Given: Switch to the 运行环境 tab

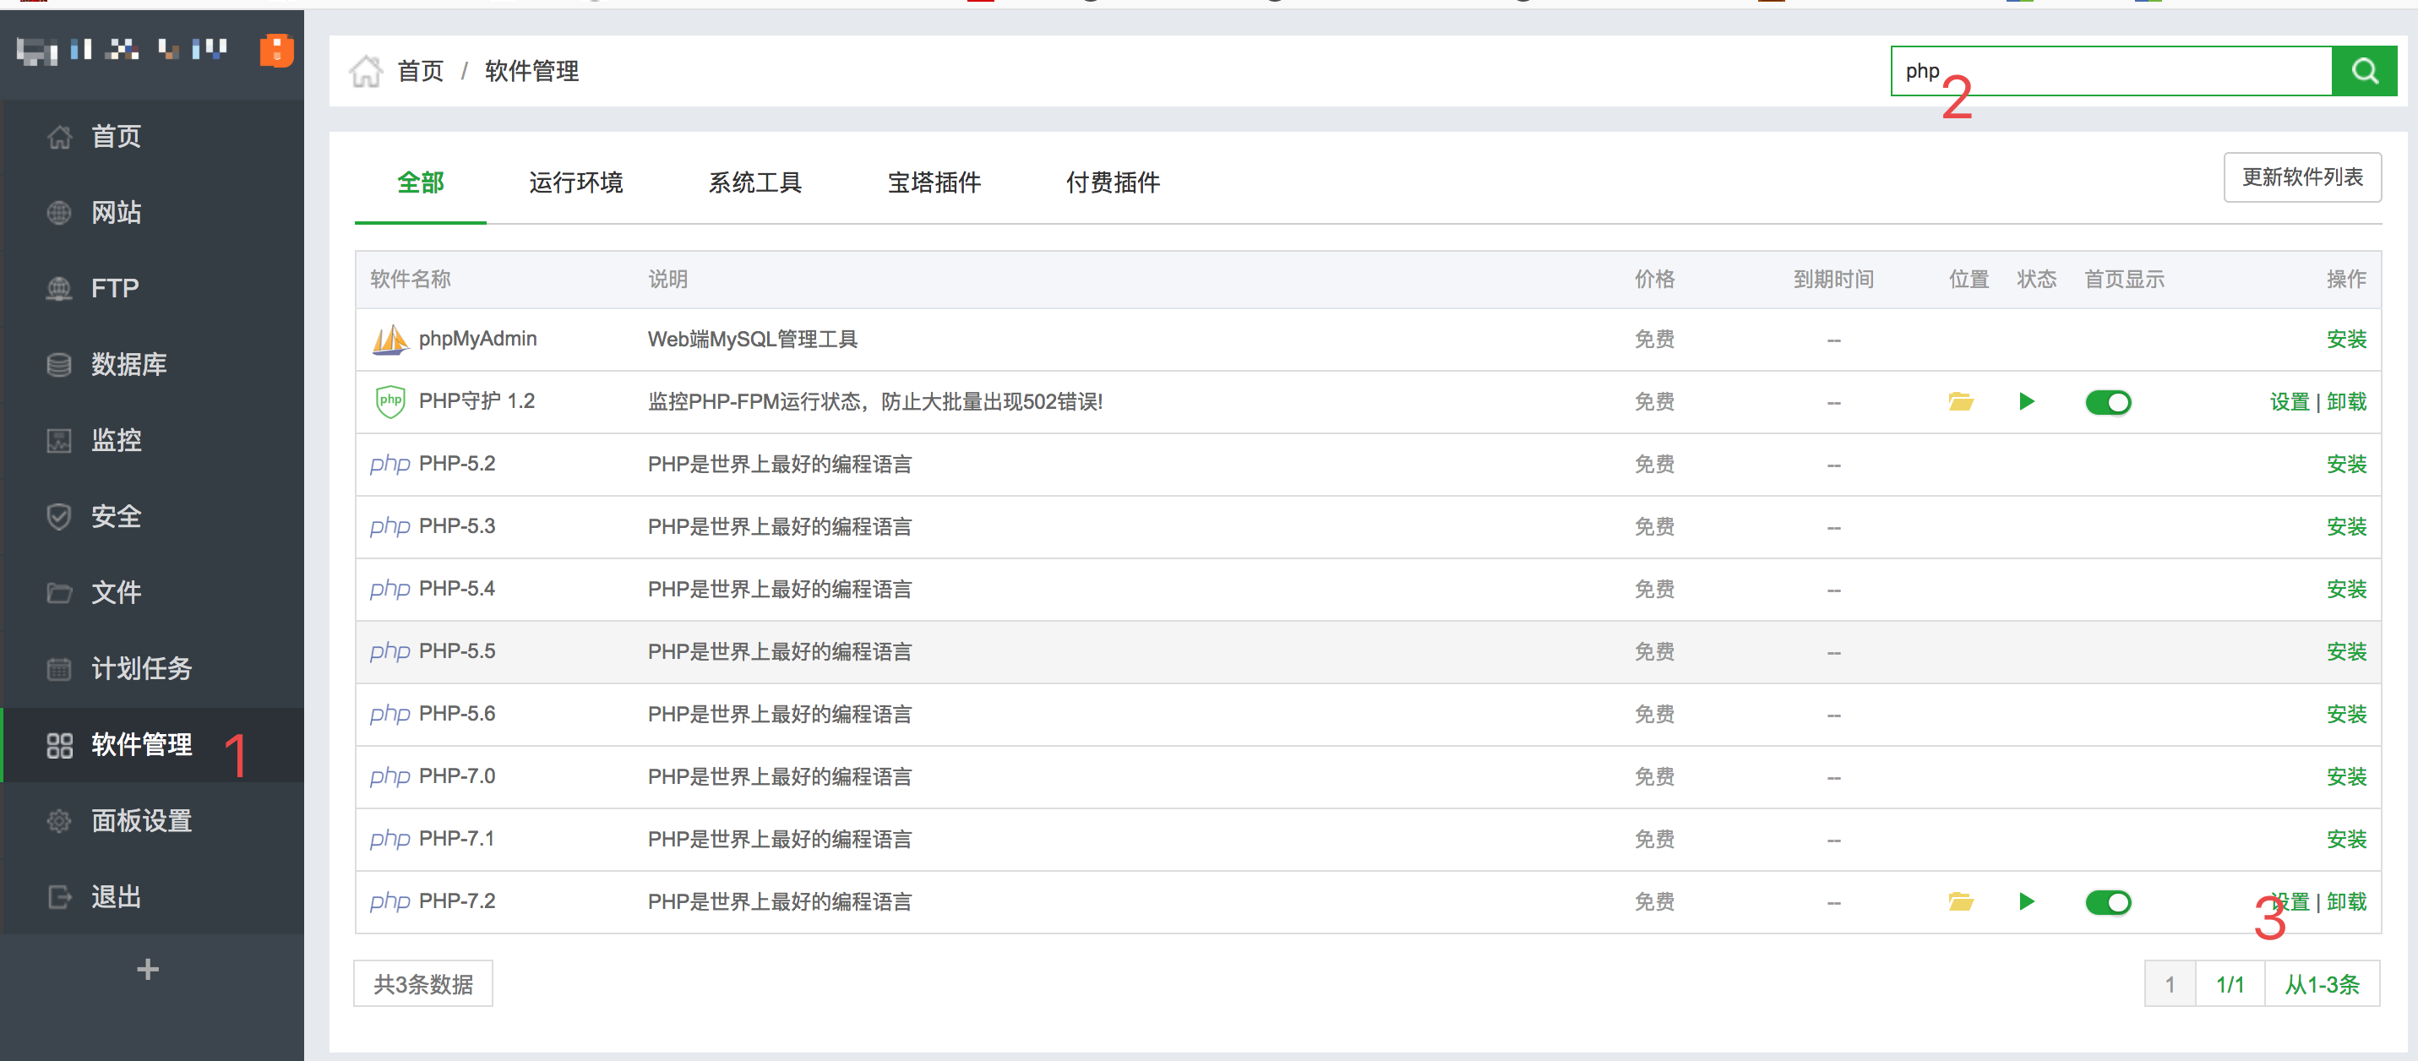Looking at the screenshot, I should coord(575,182).
